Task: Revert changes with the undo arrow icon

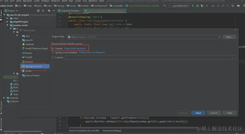Action: click(232, 6)
